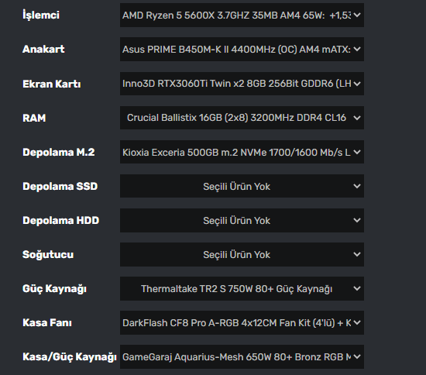
Task: Click the Soğutucu label
Action: click(x=48, y=255)
